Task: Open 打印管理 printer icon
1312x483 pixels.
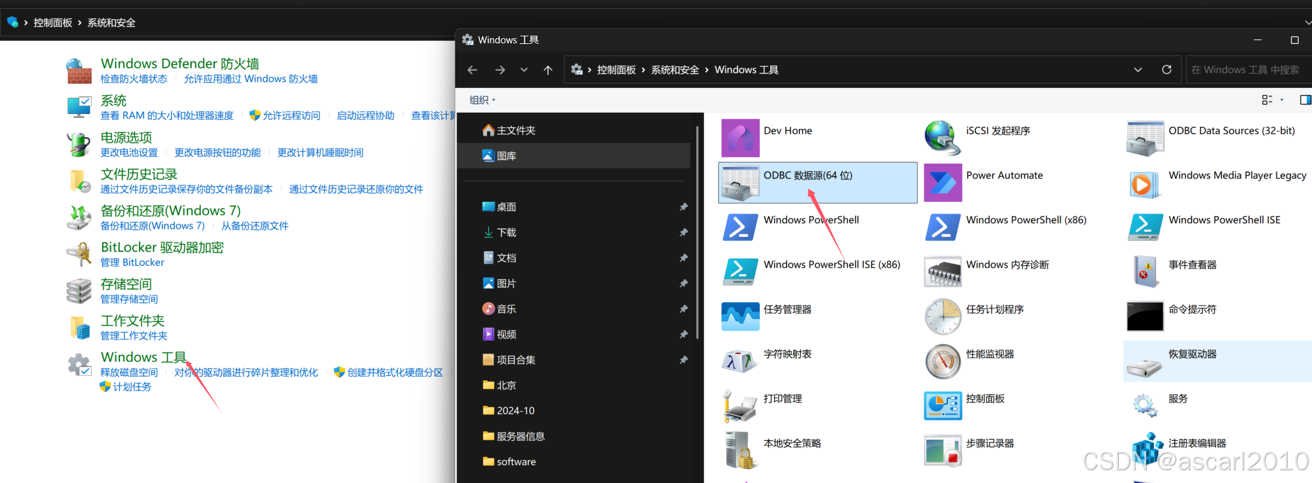Action: click(740, 405)
